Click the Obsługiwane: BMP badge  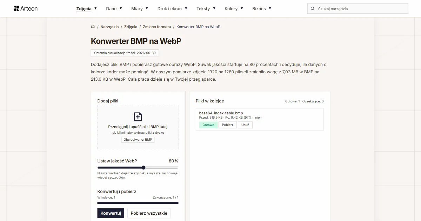pyautogui.click(x=138, y=140)
